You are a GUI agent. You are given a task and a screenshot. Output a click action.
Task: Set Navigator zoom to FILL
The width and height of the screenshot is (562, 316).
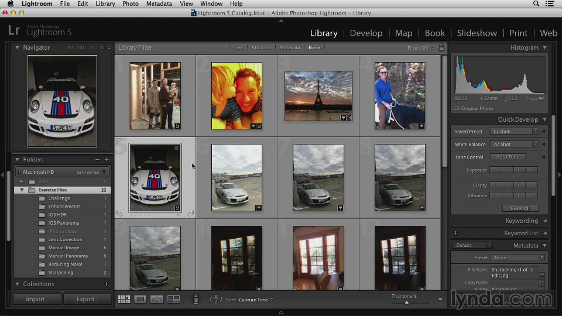click(81, 47)
